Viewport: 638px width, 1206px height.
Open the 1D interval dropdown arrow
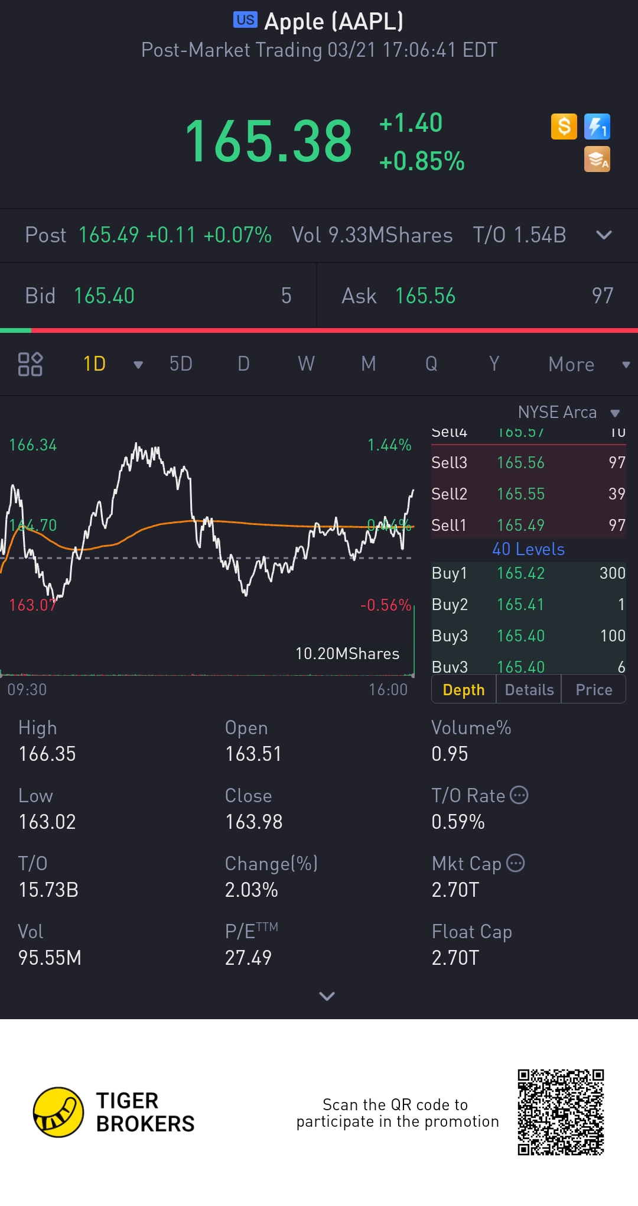pyautogui.click(x=138, y=365)
